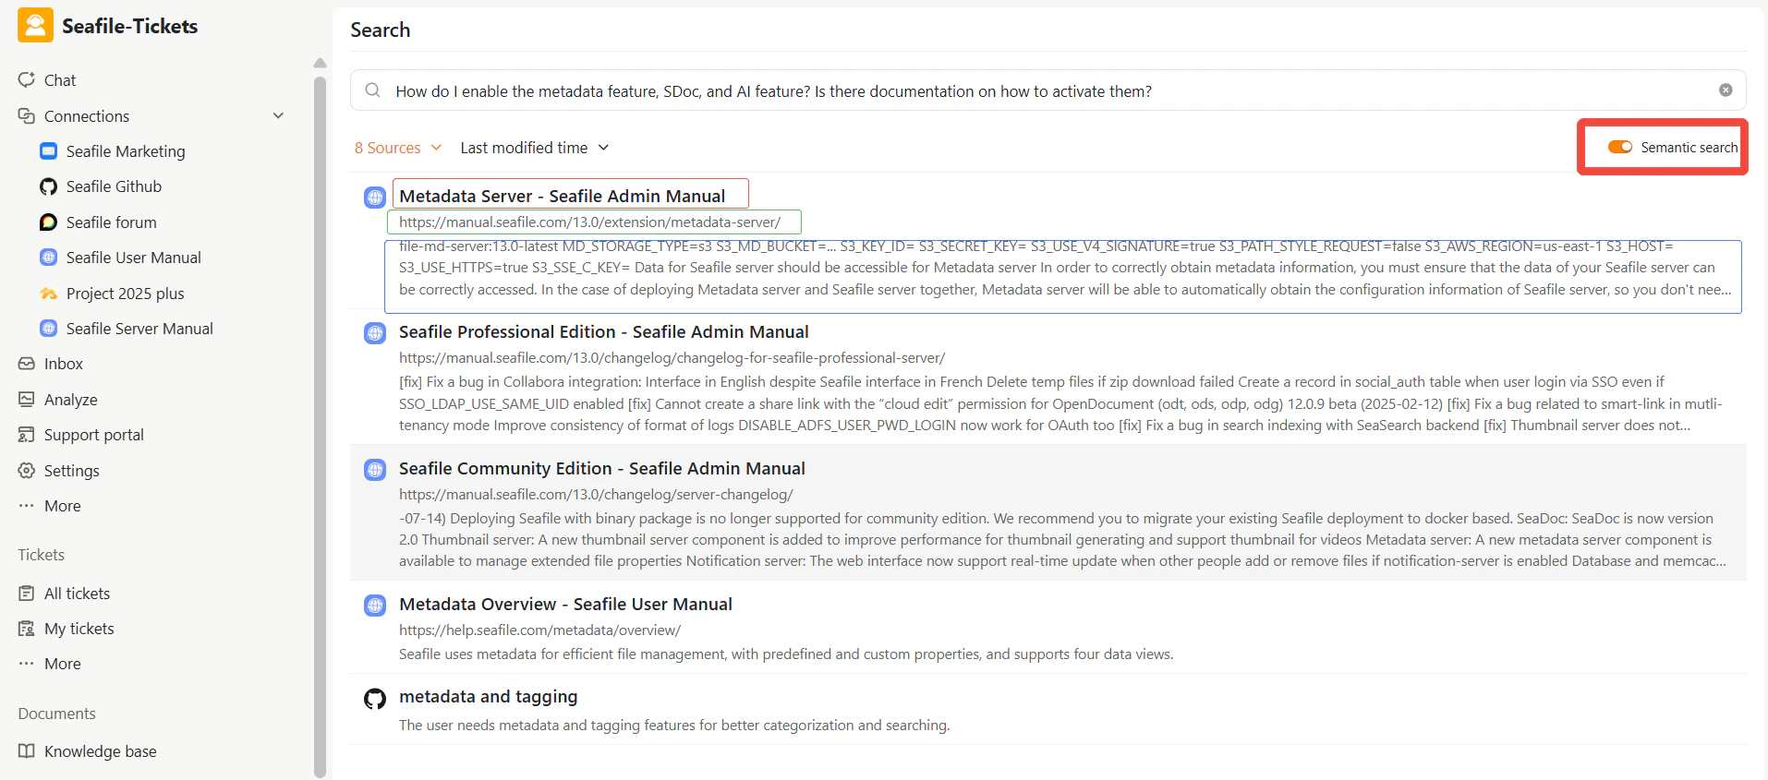Image resolution: width=1768 pixels, height=780 pixels.
Task: Expand More below My tickets
Action: click(62, 664)
